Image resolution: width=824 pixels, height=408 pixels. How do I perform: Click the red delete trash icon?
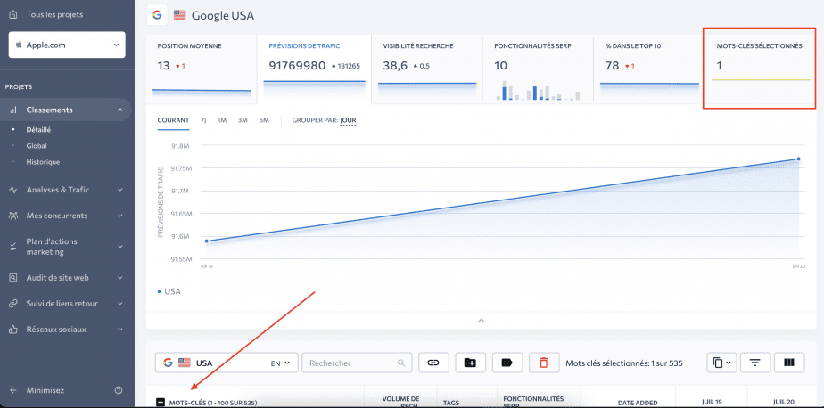click(x=544, y=363)
